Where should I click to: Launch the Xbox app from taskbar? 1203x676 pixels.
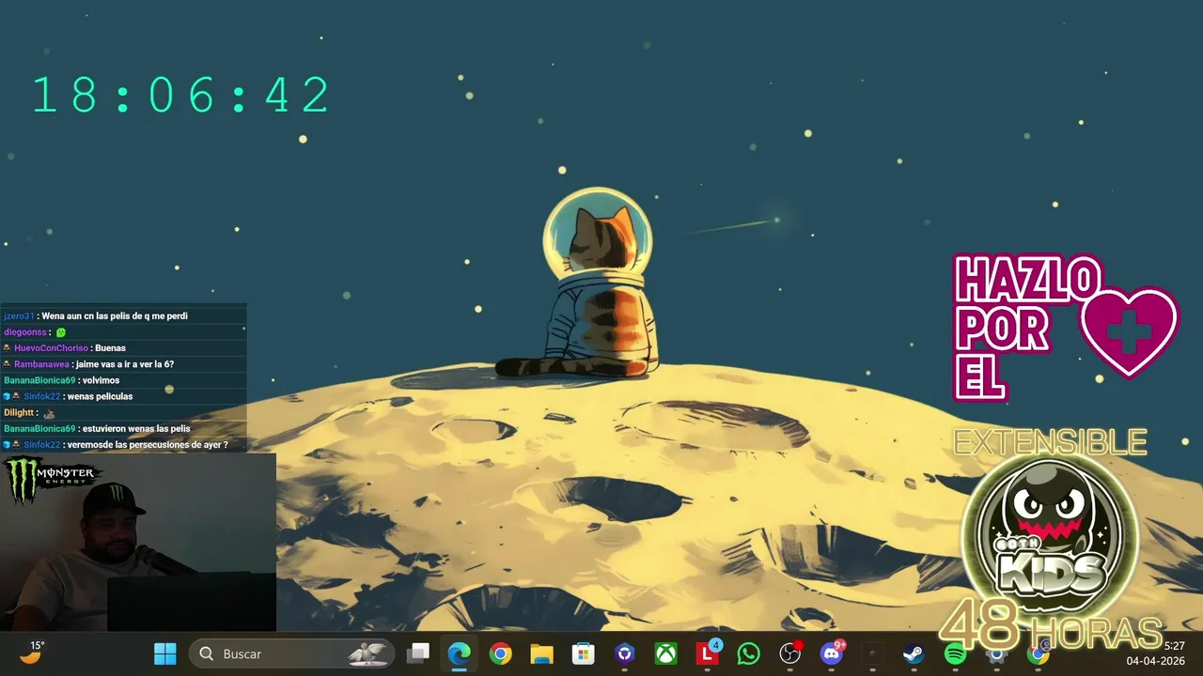click(666, 653)
